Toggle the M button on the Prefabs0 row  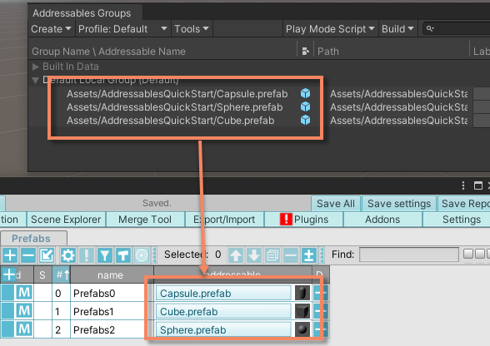[x=24, y=293]
